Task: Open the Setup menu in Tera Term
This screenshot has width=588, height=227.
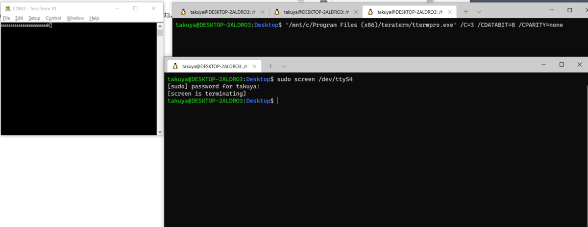Action: click(34, 18)
